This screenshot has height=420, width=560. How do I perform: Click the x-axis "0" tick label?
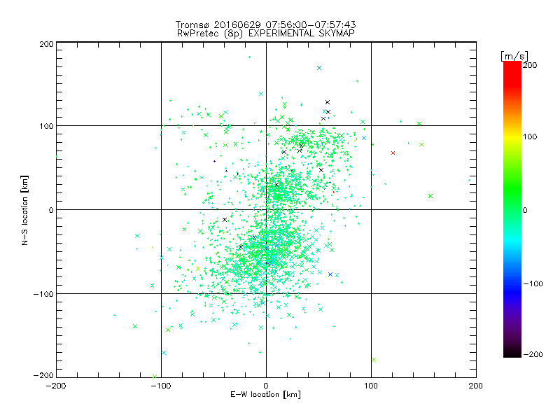(266, 386)
